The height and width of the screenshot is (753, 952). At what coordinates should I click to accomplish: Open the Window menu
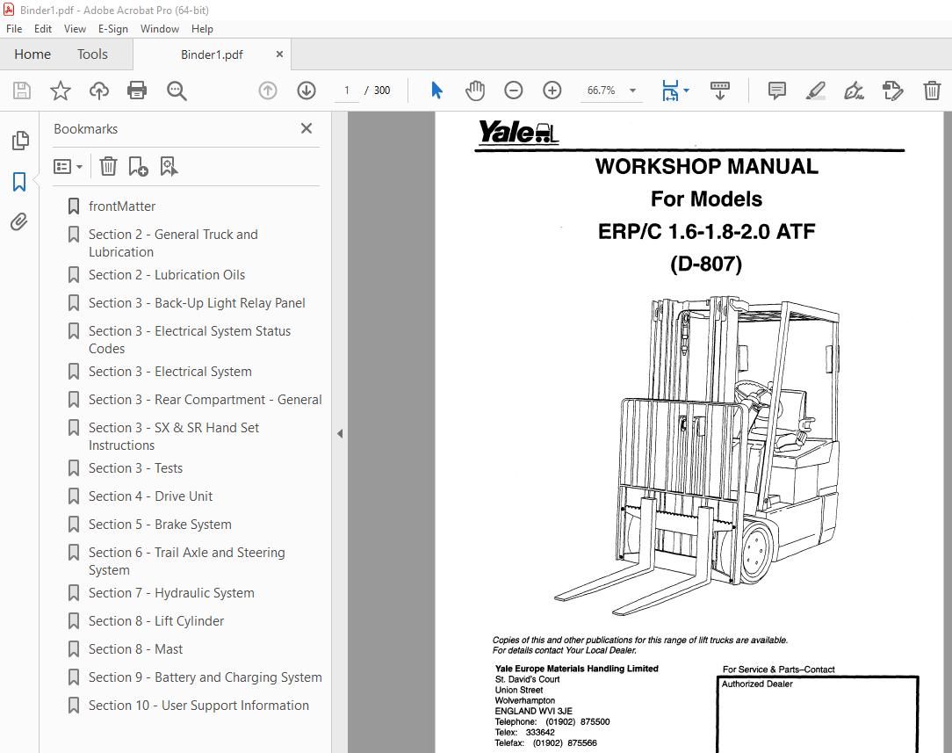point(160,28)
